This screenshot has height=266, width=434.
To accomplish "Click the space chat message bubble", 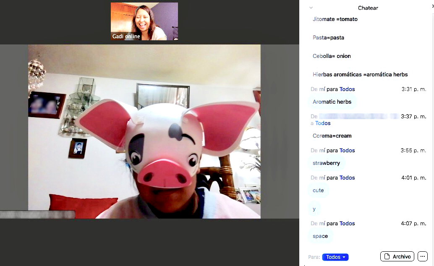I will pyautogui.click(x=320, y=236).
